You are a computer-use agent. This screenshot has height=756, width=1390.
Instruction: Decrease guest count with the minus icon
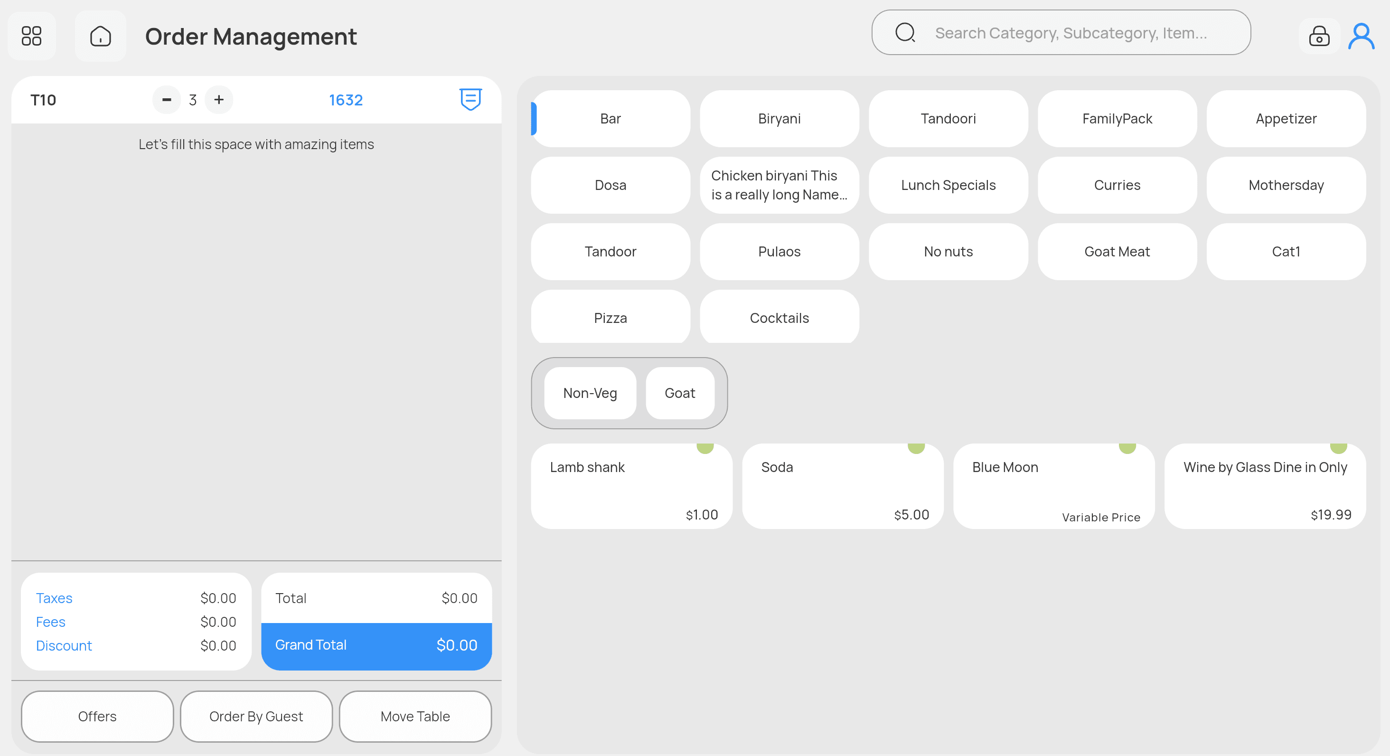pos(166,100)
